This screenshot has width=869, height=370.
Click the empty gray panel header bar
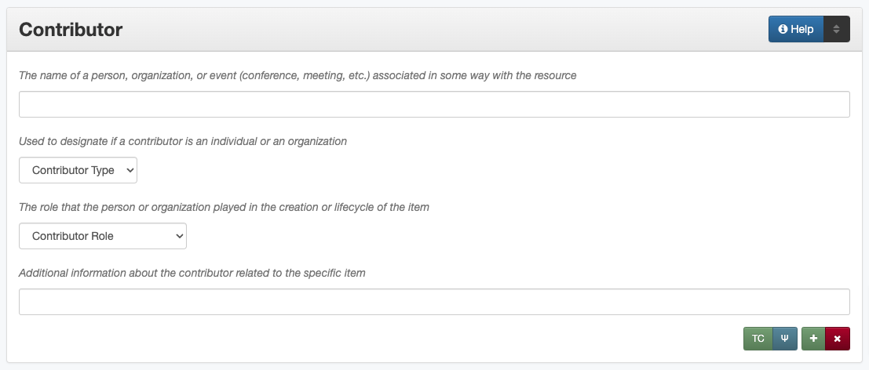[440, 30]
